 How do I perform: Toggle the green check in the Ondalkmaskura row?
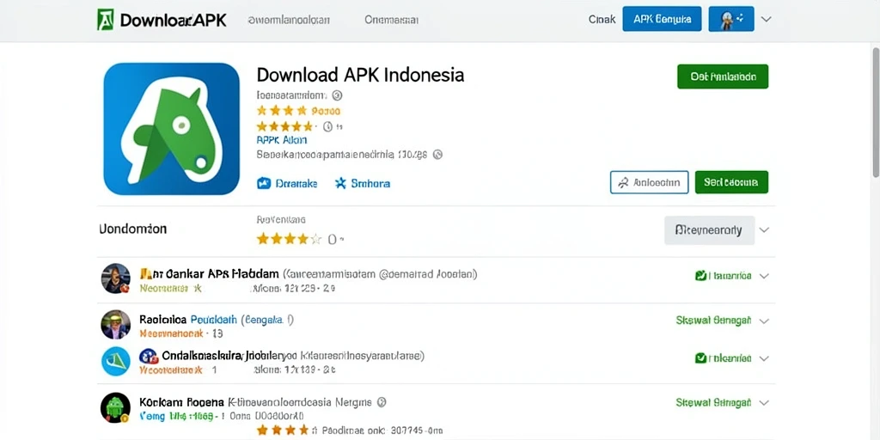700,358
